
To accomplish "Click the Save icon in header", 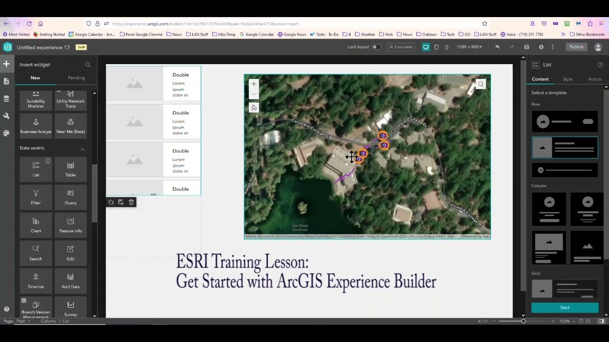I will [526, 47].
